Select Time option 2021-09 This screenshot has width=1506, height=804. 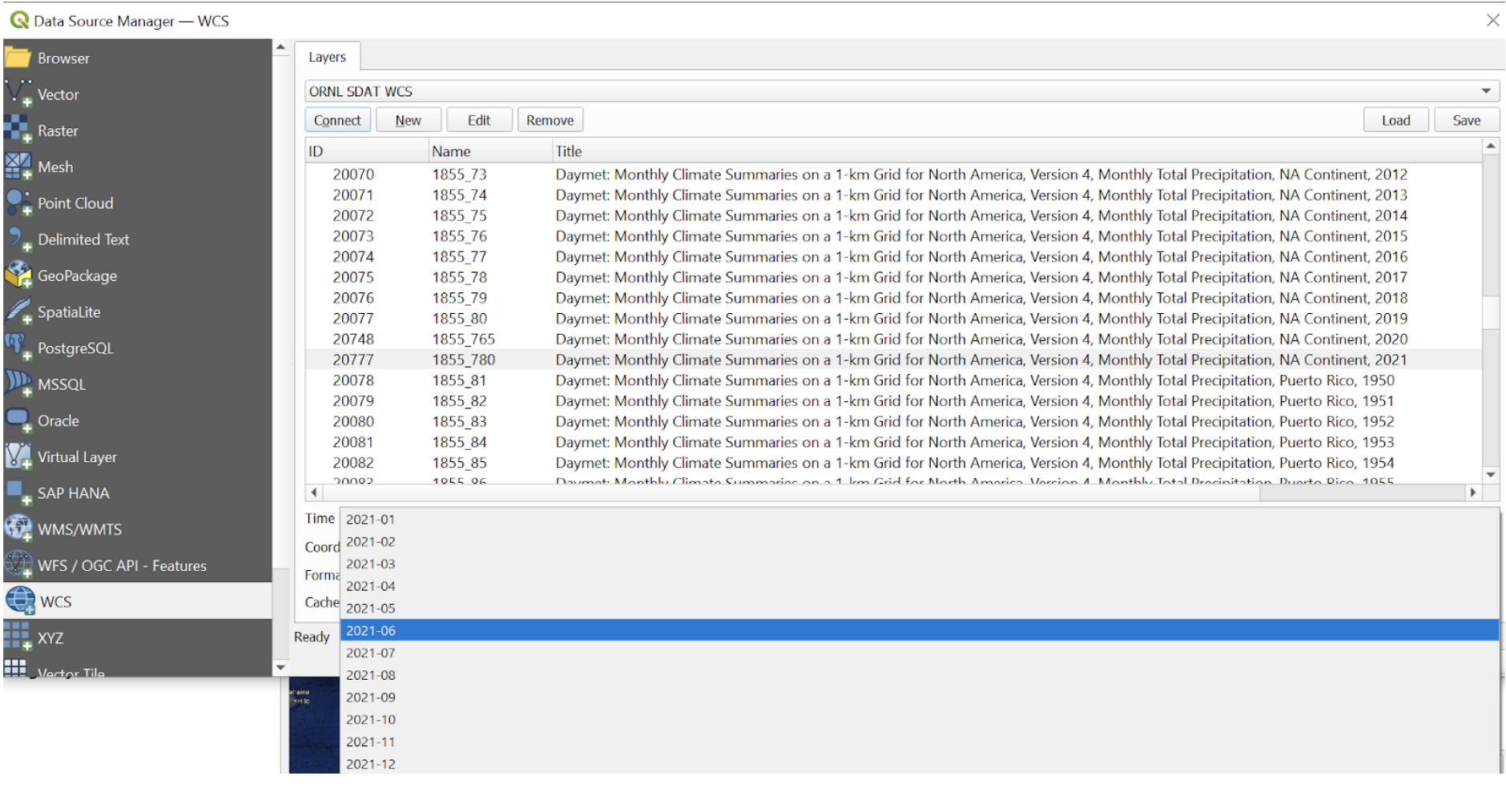919,697
